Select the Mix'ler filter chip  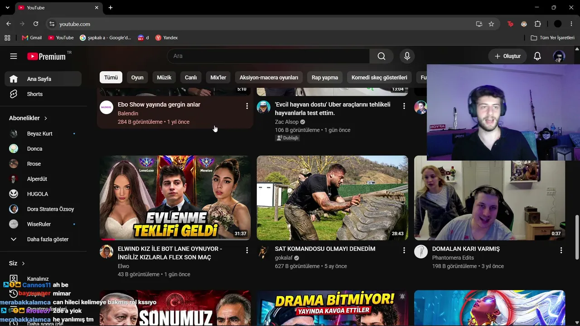218,77
